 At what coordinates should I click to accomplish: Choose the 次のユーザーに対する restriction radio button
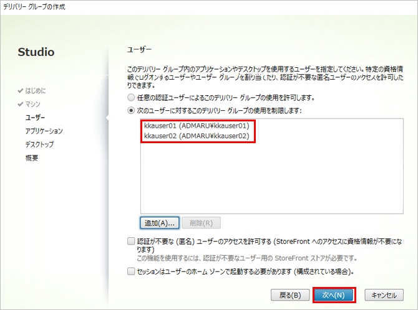click(130, 110)
